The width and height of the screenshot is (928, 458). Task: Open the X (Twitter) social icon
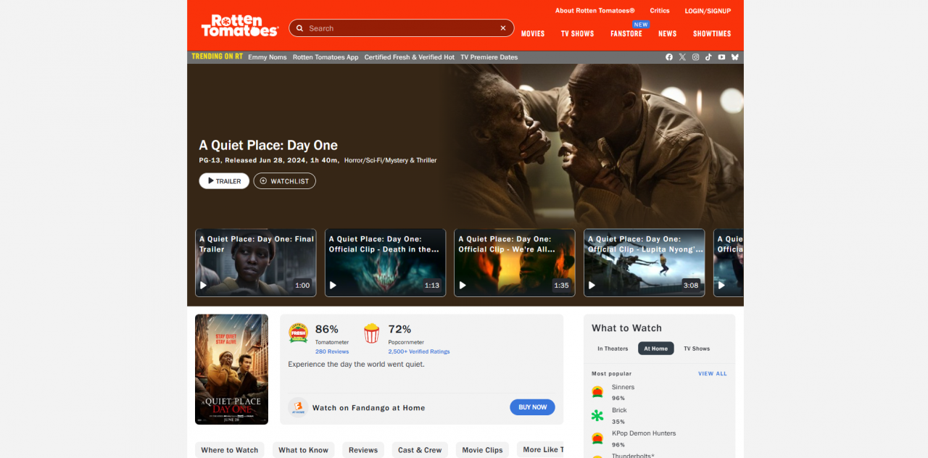682,57
